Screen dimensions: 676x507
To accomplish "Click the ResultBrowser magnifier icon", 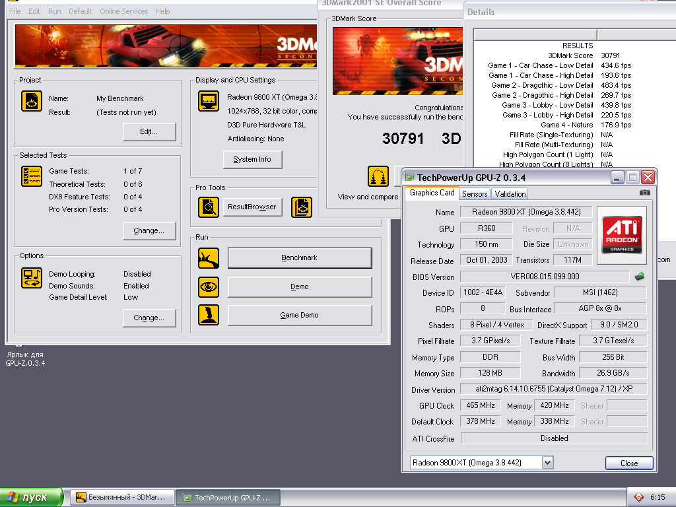I will click(209, 207).
